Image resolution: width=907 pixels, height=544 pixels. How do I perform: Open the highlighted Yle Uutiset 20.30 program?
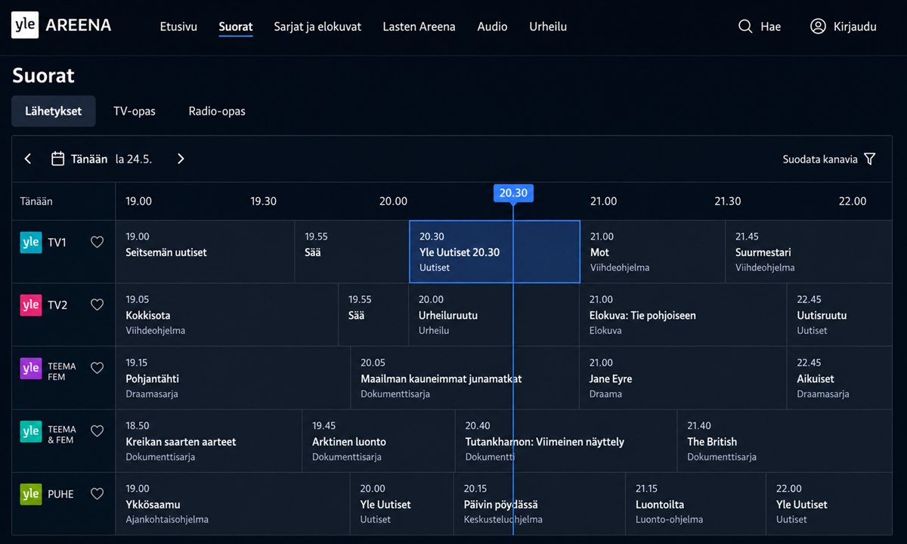[494, 252]
